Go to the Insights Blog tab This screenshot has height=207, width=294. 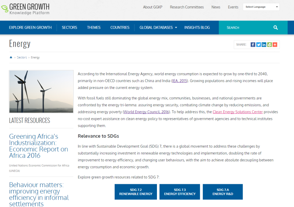tap(197, 28)
